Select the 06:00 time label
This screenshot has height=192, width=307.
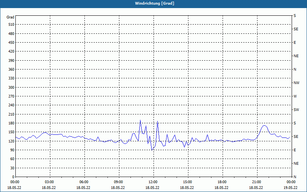coord(84,182)
